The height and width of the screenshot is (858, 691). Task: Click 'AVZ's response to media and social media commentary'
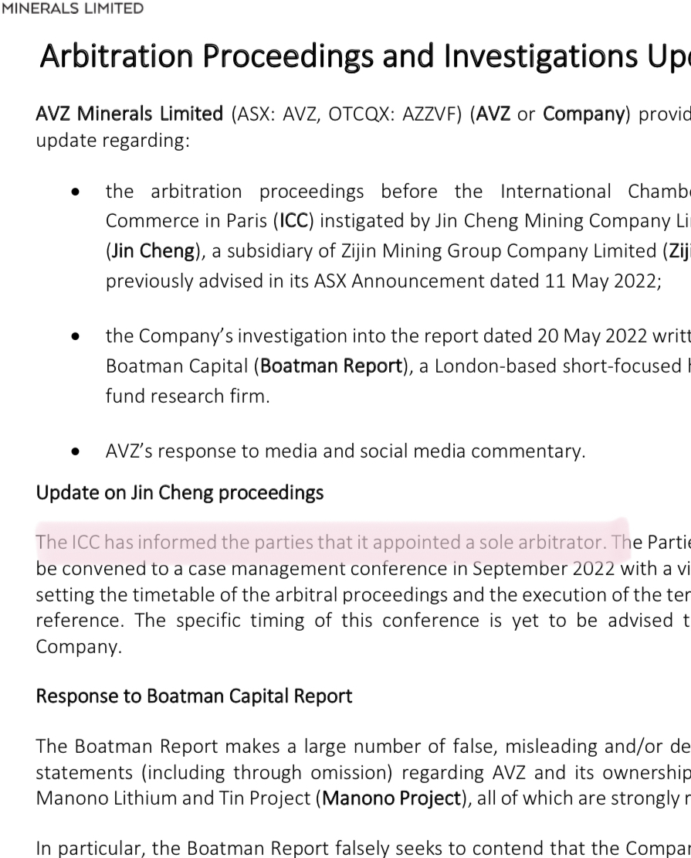click(345, 451)
